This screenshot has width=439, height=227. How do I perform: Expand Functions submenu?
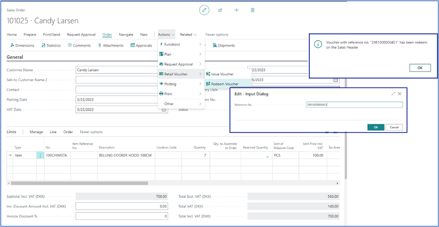coord(181,44)
